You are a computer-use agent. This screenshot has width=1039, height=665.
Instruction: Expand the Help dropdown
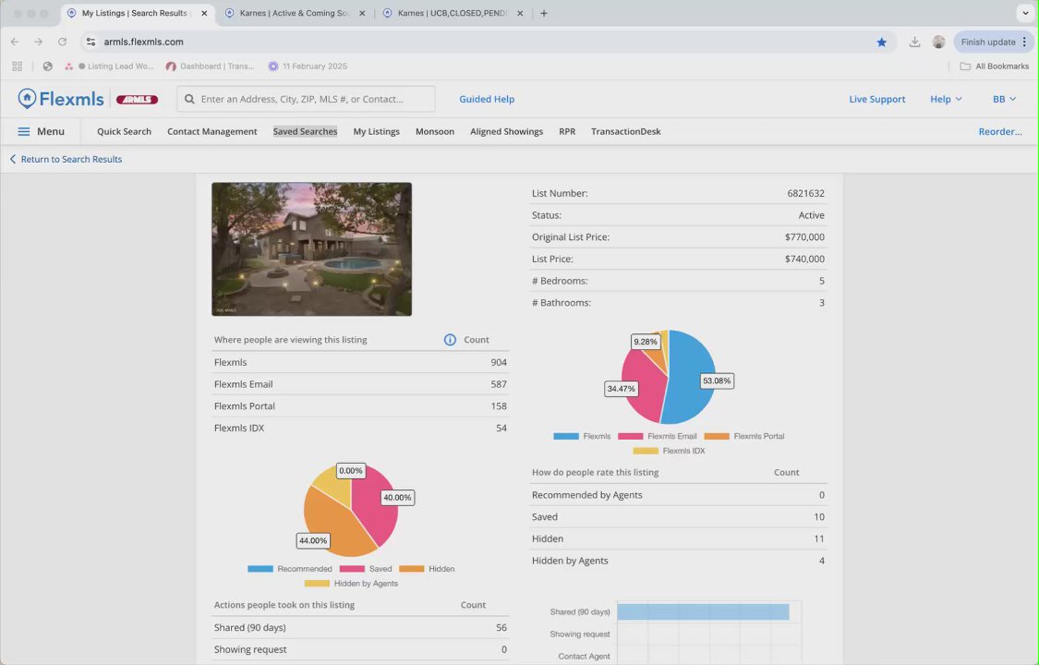946,99
